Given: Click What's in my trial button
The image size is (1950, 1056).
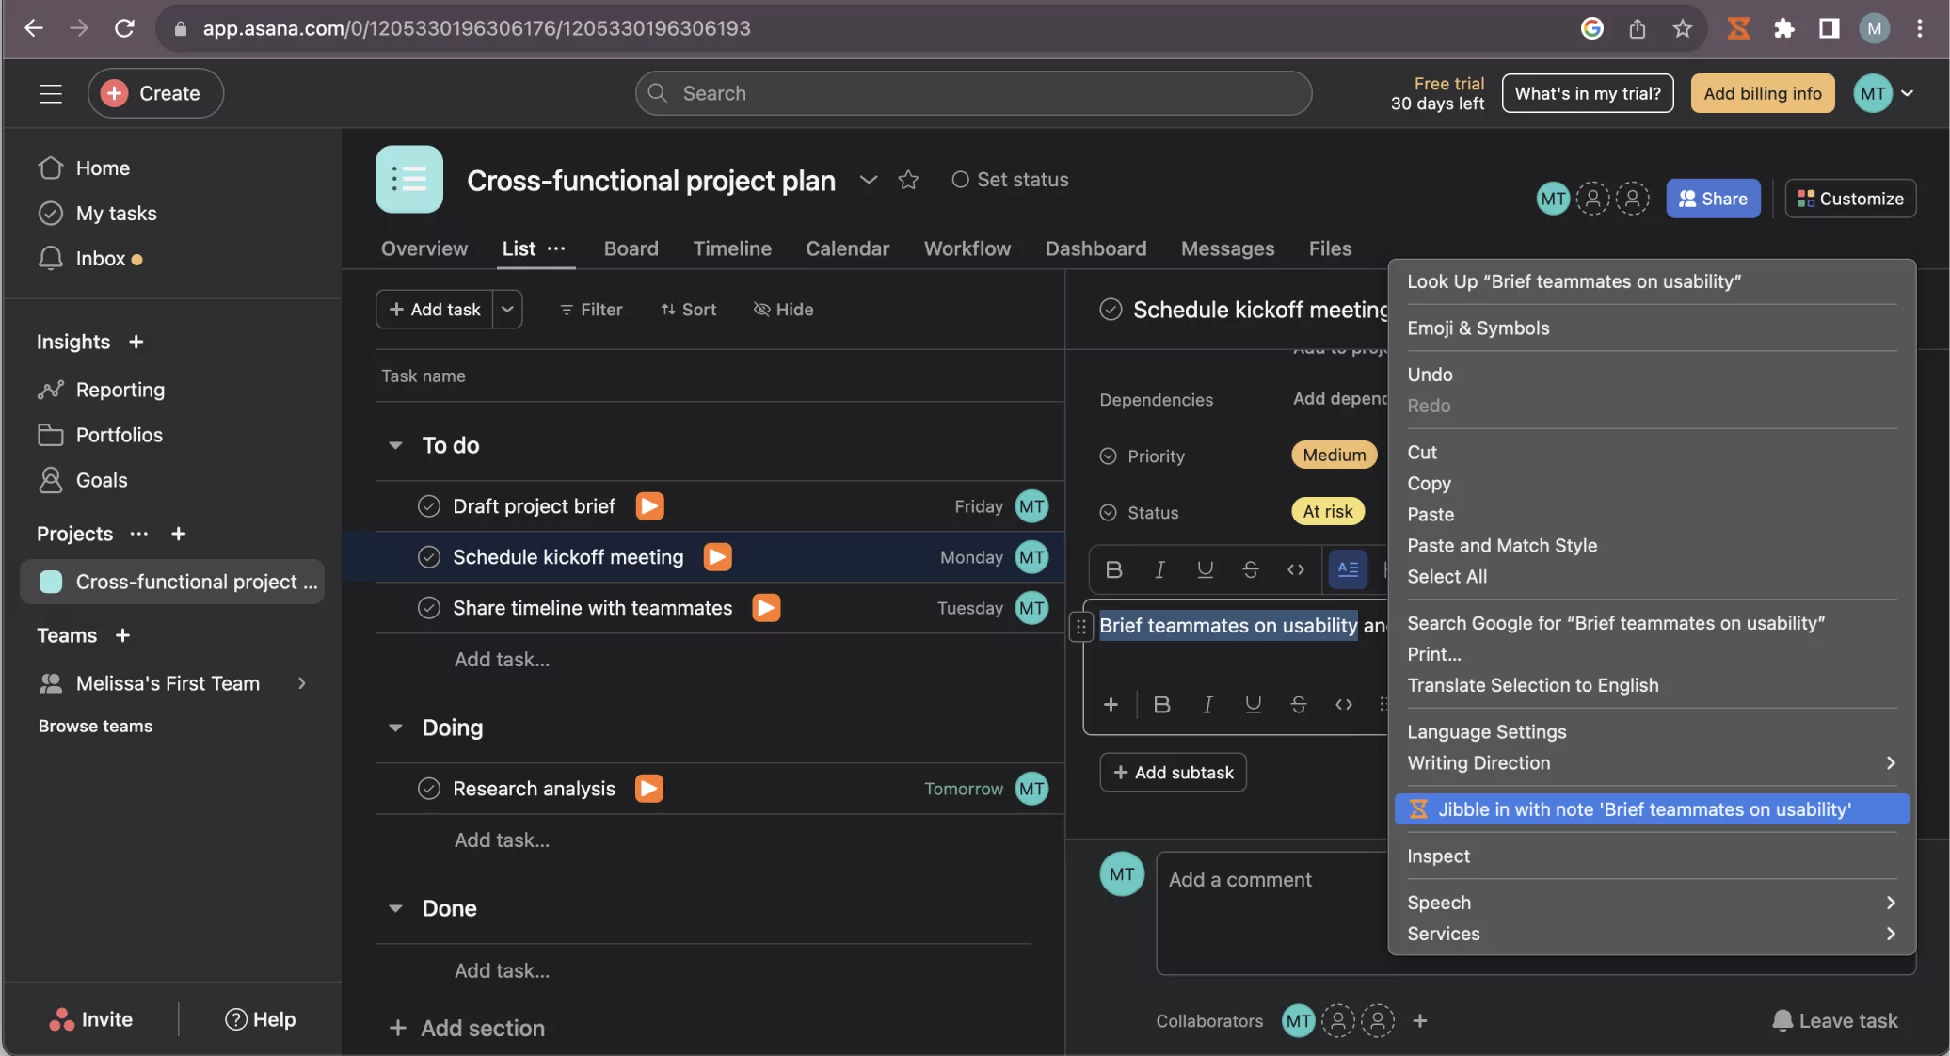Looking at the screenshot, I should click(1588, 93).
